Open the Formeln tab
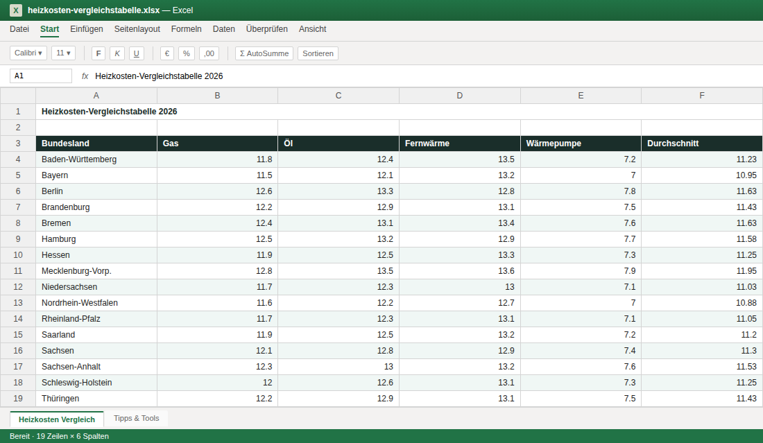The height and width of the screenshot is (443, 763). click(187, 29)
